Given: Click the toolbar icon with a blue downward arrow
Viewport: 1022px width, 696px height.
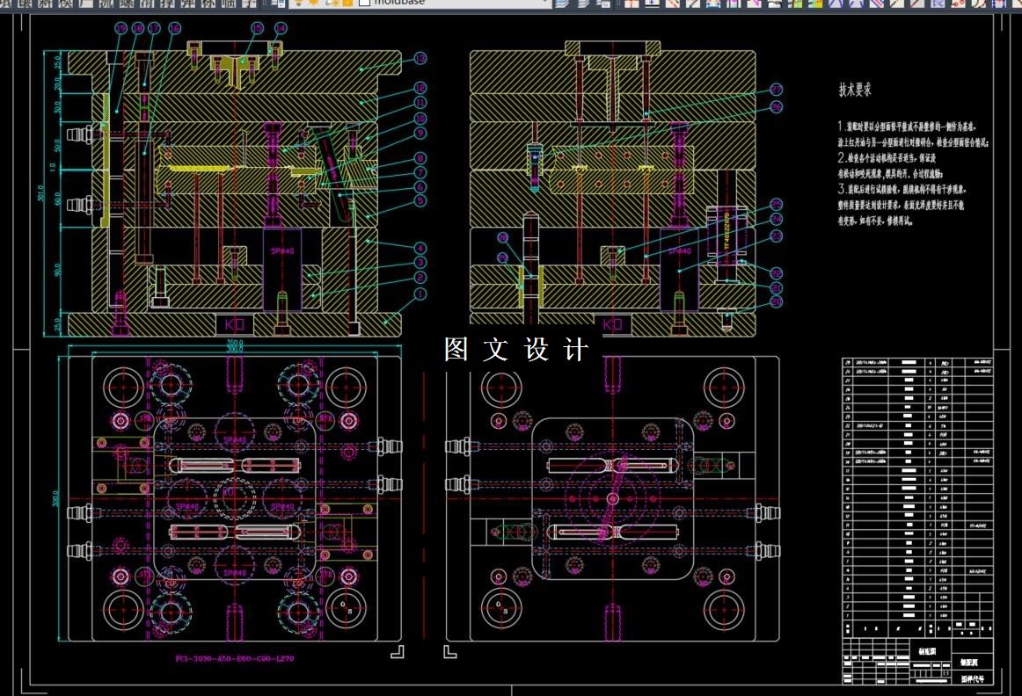Looking at the screenshot, I should click(651, 4).
